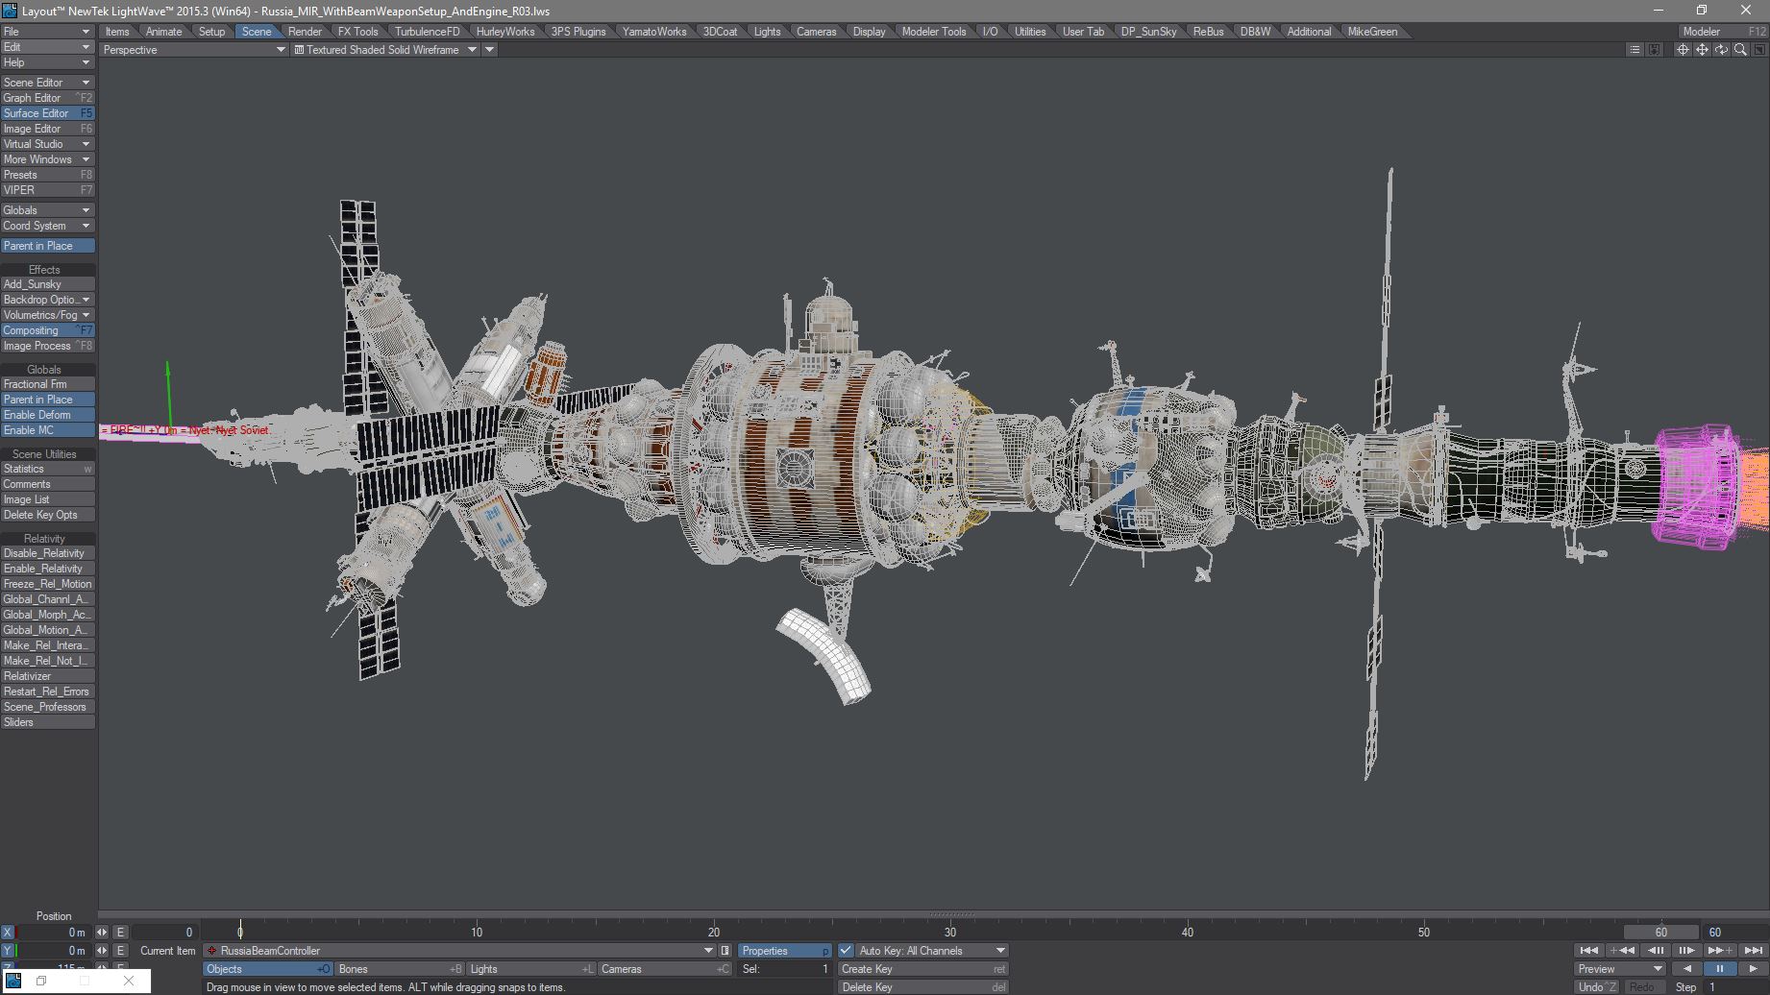Click the frame 60 timeline end slider
Image resolution: width=1770 pixels, height=995 pixels.
tap(1660, 933)
